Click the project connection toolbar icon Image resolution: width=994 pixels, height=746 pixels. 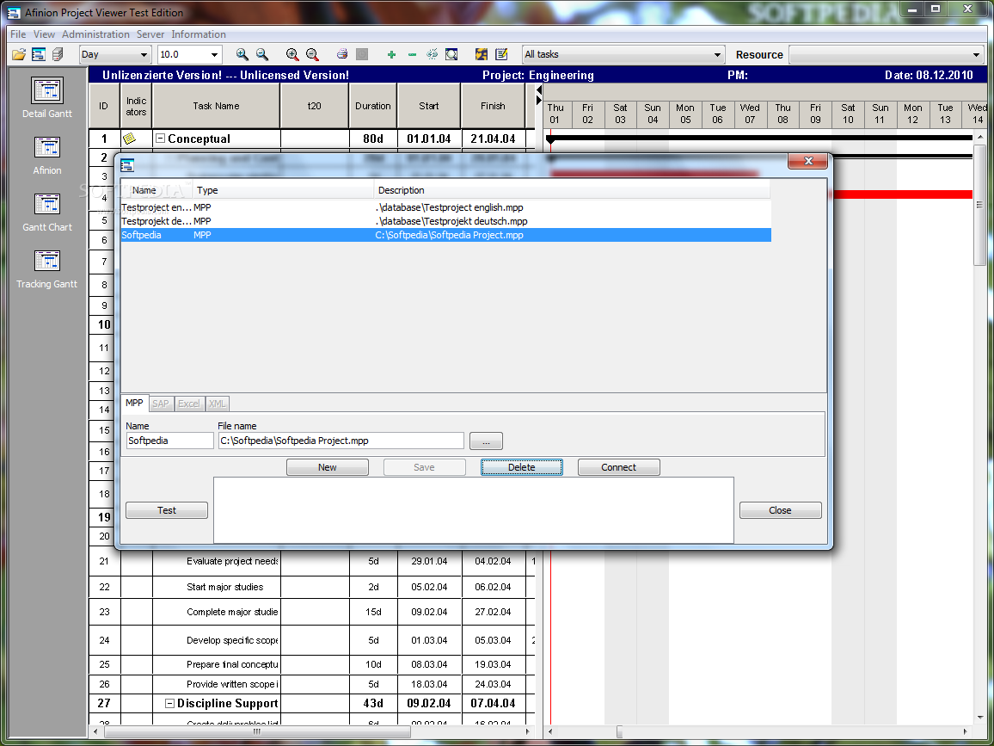point(39,54)
